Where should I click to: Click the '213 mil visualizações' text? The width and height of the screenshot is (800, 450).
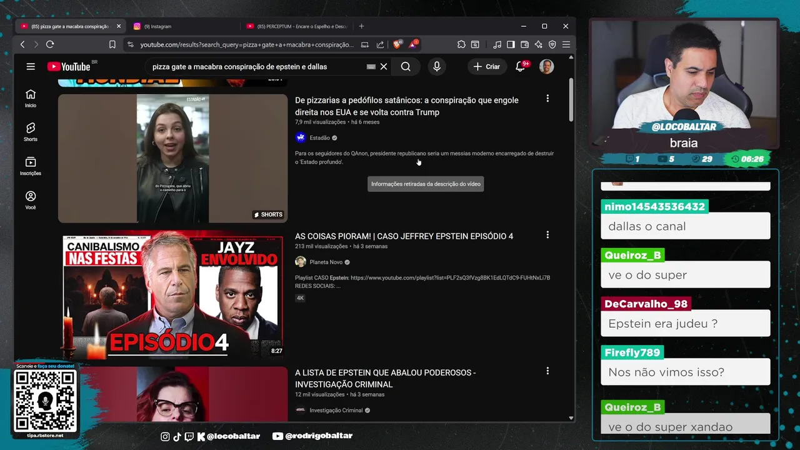point(321,246)
